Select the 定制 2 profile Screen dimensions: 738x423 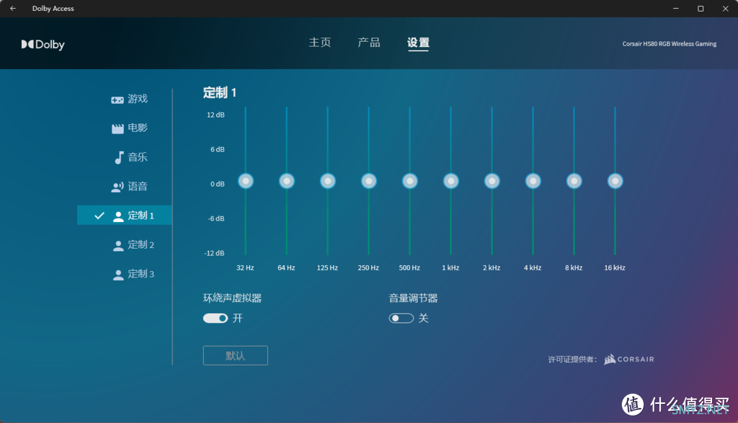[125, 245]
